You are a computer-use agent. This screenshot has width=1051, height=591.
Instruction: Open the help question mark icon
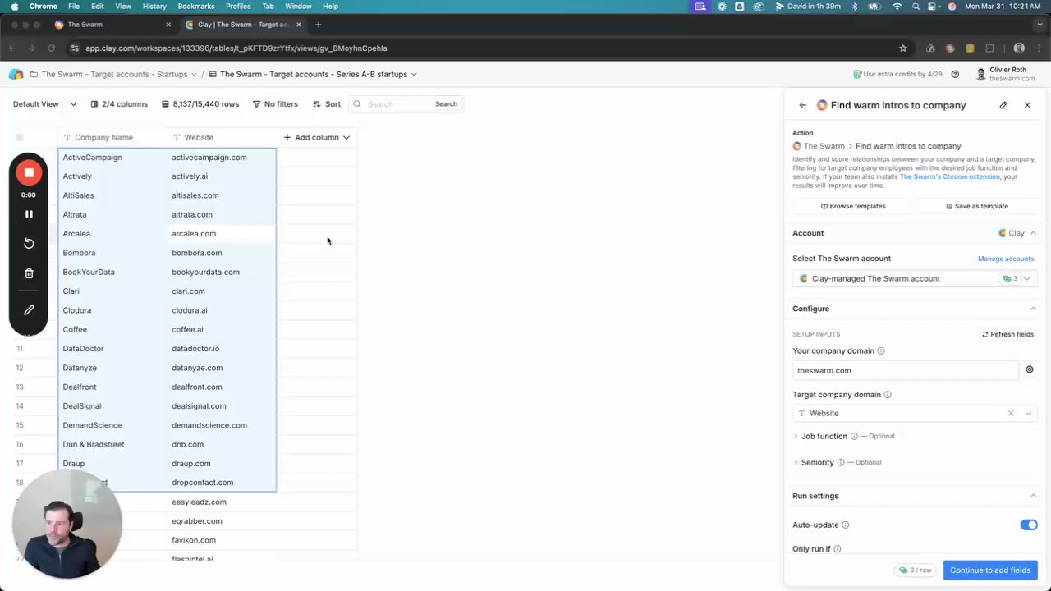pyautogui.click(x=955, y=74)
